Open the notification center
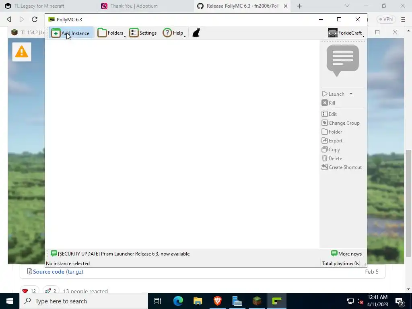 tap(400, 301)
